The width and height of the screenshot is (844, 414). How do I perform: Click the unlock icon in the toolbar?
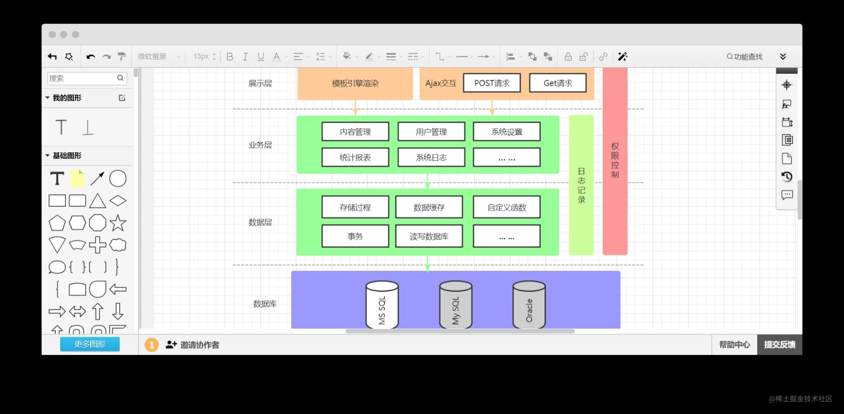click(584, 57)
